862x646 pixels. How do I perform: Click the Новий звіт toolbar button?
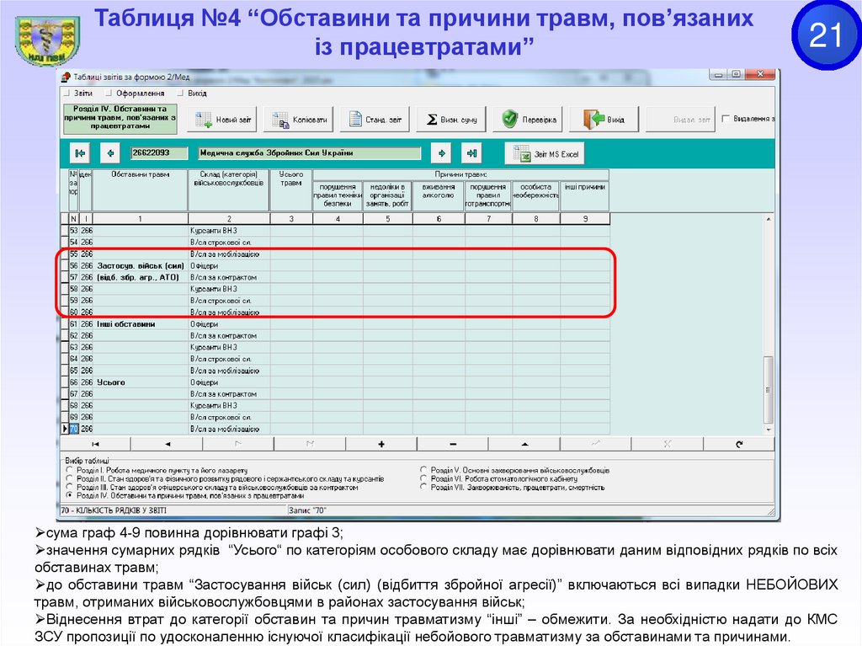pyautogui.click(x=222, y=120)
